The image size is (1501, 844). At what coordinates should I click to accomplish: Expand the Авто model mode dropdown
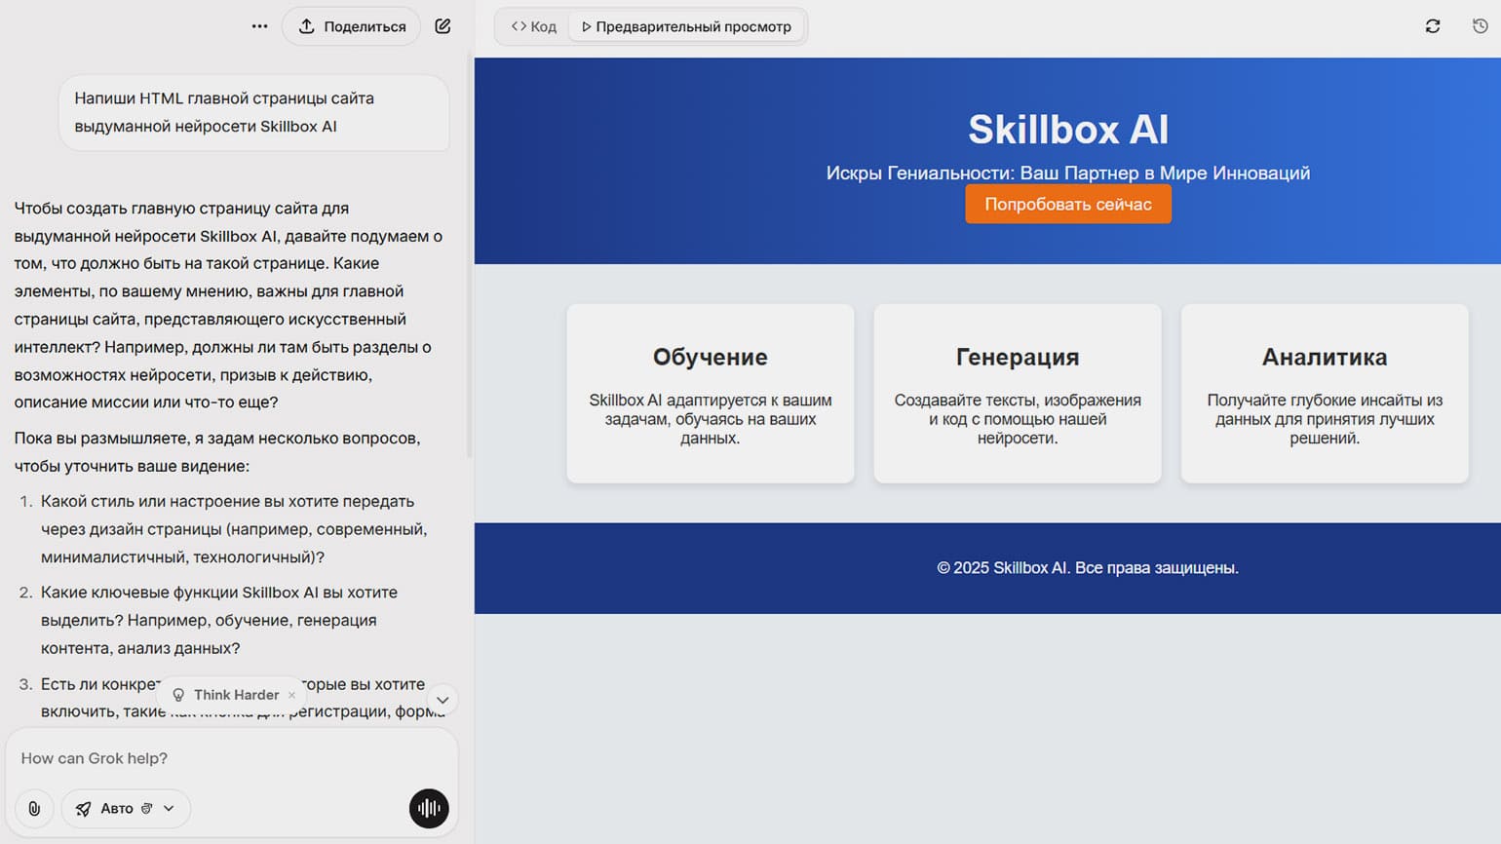point(169,809)
